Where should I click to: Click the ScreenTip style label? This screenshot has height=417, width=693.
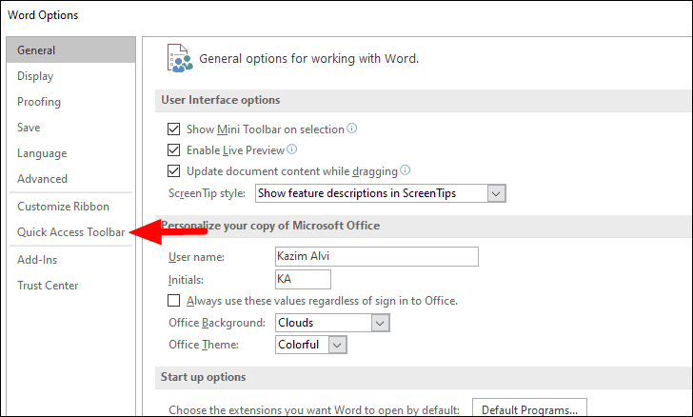(x=207, y=193)
